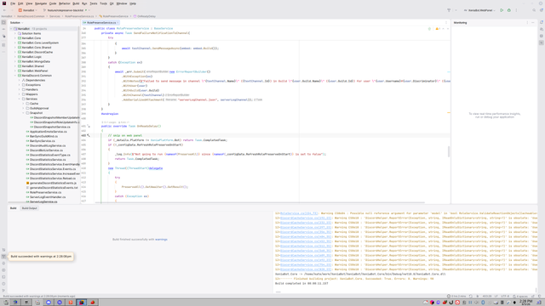Open the File menu
This screenshot has width=545, height=306.
13,3
